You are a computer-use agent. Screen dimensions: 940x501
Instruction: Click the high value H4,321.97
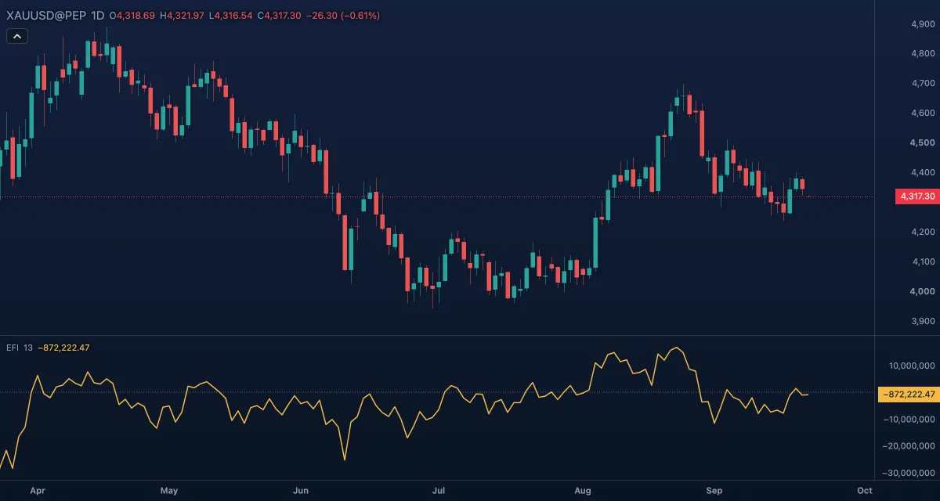(x=182, y=16)
